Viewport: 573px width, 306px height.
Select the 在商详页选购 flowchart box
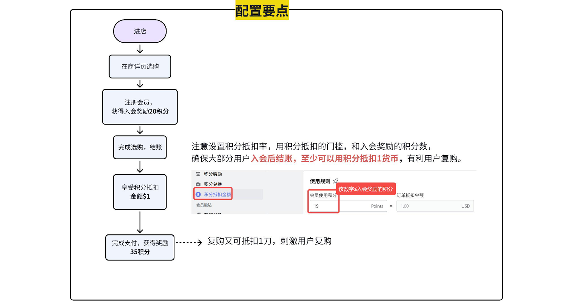(x=140, y=67)
